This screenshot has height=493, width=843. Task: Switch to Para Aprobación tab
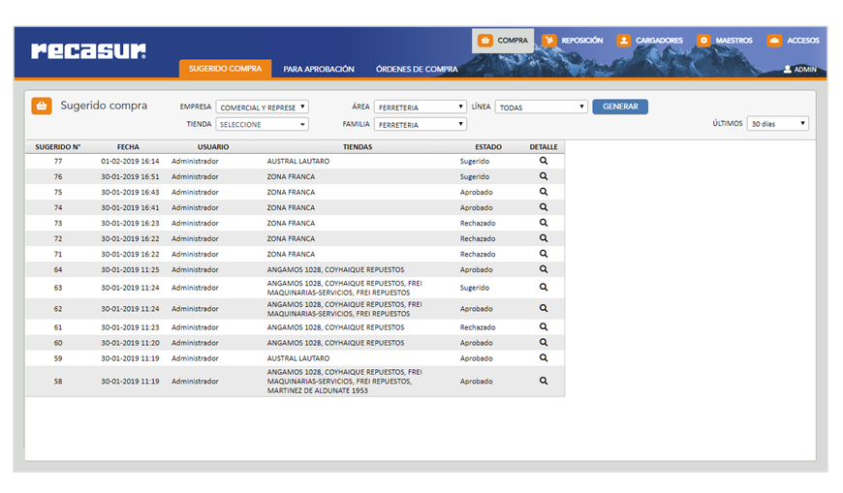point(319,70)
